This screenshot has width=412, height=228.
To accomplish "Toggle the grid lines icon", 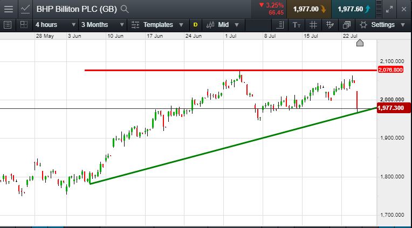I will [x=313, y=25].
